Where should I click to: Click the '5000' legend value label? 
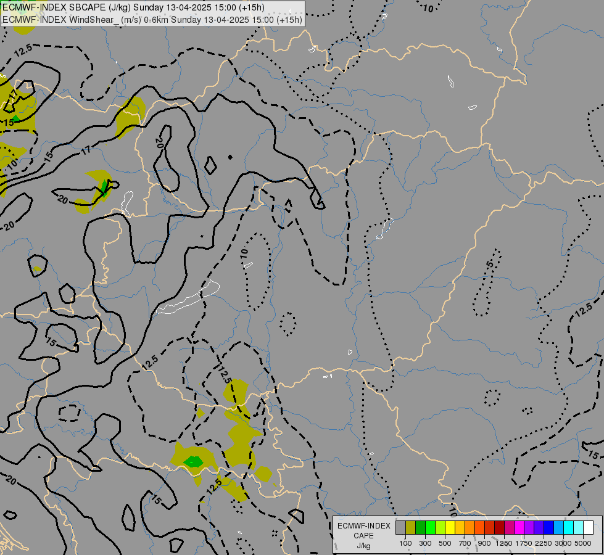pyautogui.click(x=583, y=543)
